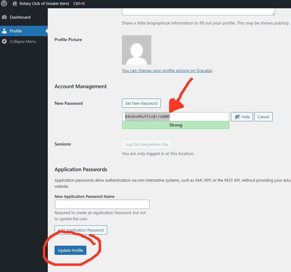The width and height of the screenshot is (291, 272).
Task: Hide the password with the Hide button
Action: click(x=242, y=117)
